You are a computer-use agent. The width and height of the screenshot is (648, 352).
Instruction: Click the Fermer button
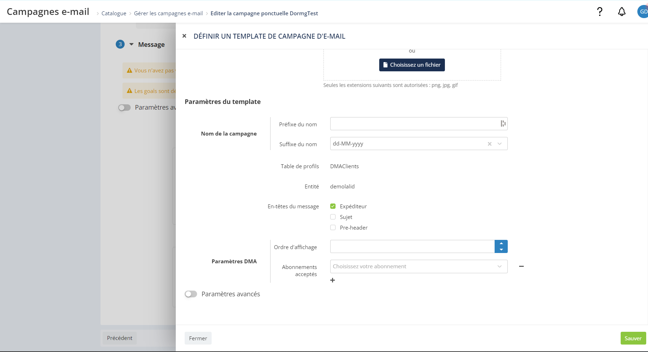coord(198,338)
